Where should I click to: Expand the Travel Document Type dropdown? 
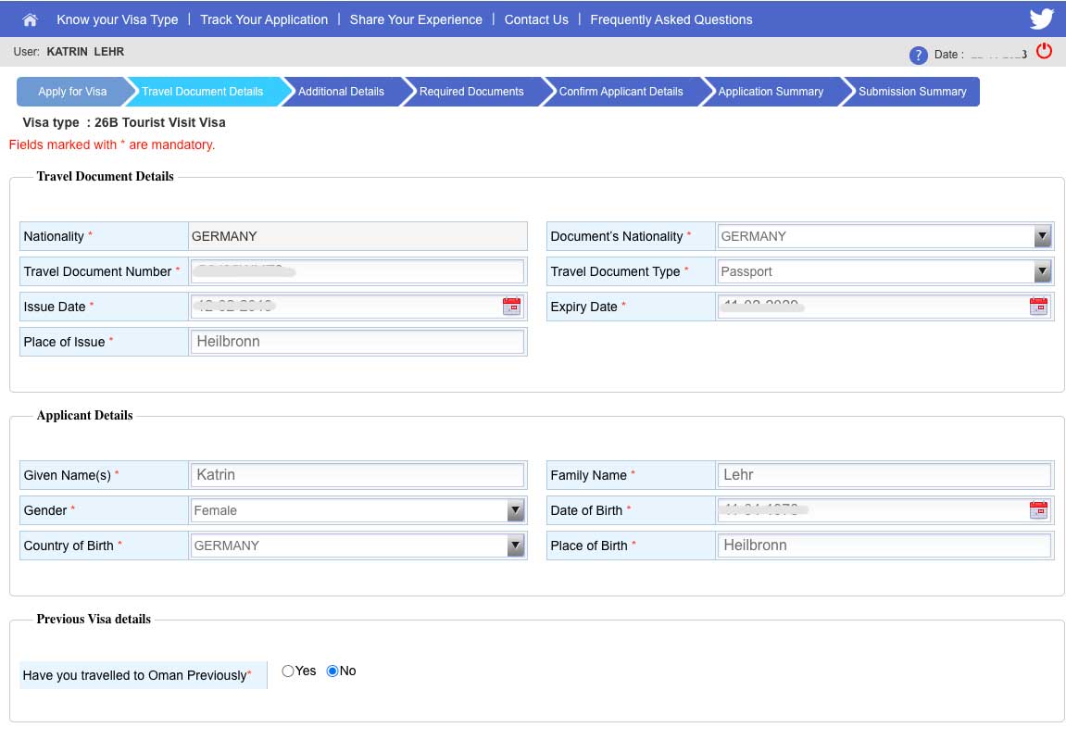point(1043,271)
